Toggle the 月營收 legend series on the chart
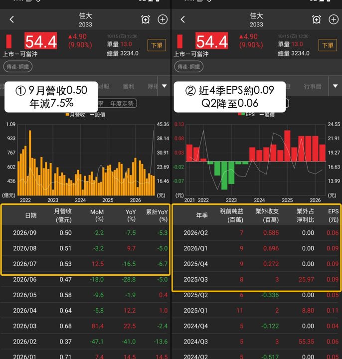This screenshot has width=342, height=359. pyautogui.click(x=75, y=115)
